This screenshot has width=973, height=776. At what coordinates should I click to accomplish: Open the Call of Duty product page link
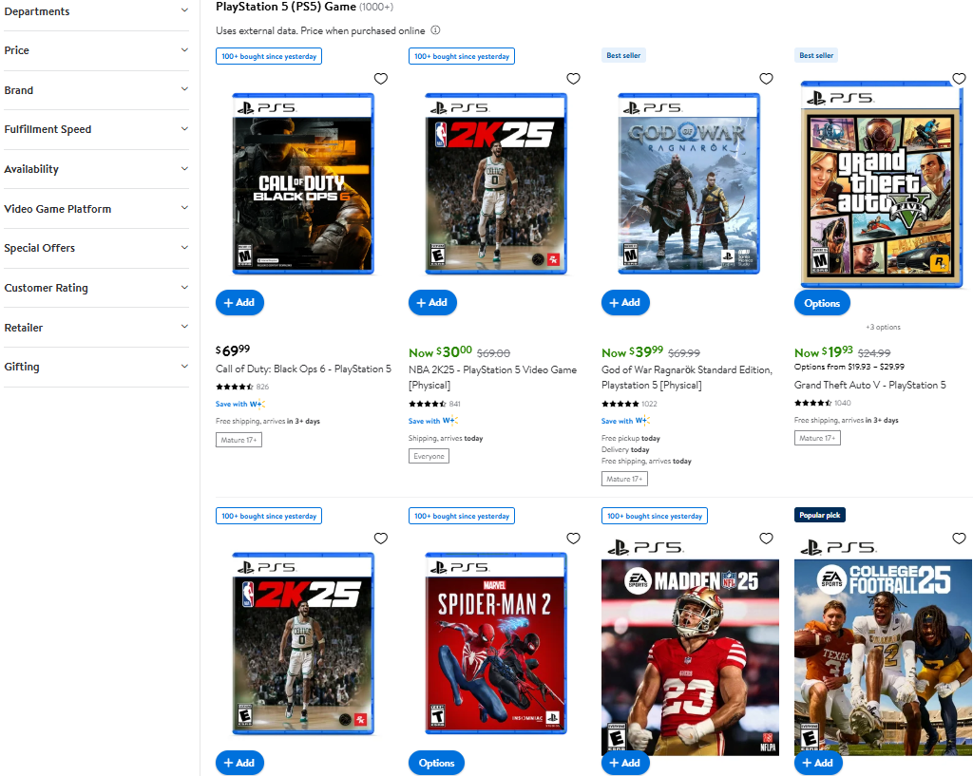[x=303, y=369]
